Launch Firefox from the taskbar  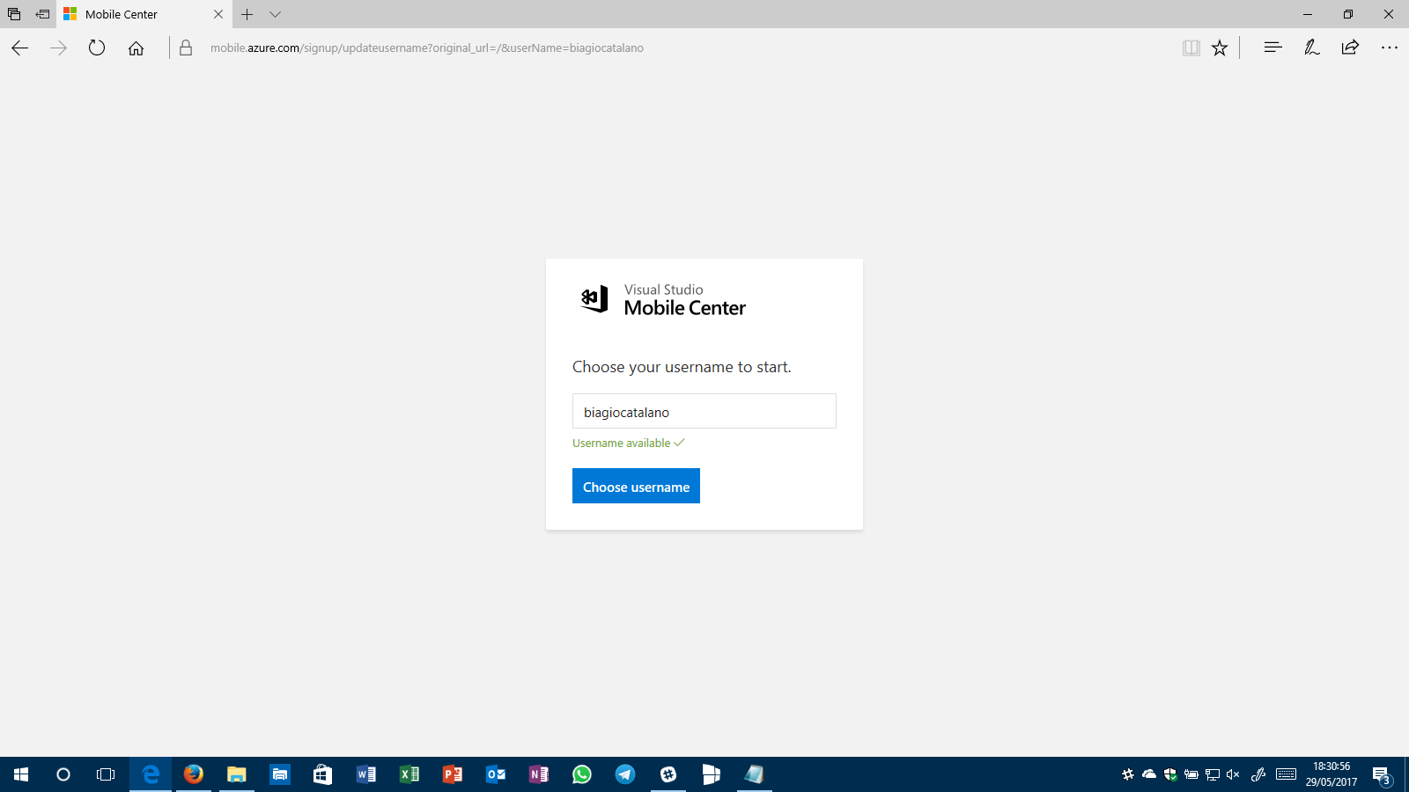[194, 774]
